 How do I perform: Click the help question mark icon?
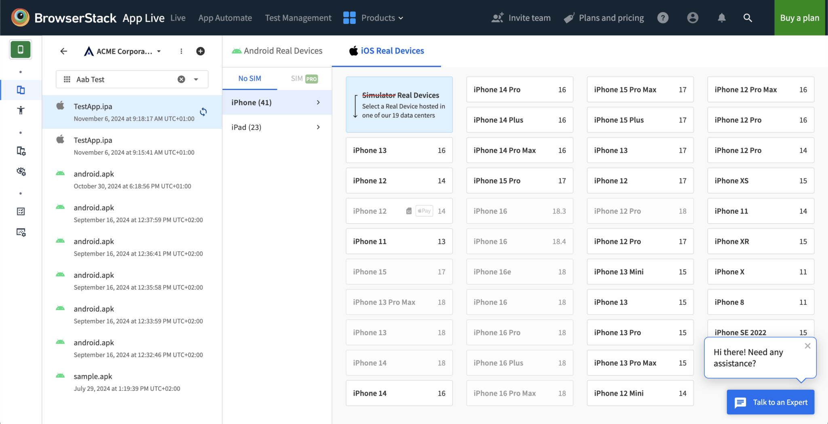[x=663, y=17]
